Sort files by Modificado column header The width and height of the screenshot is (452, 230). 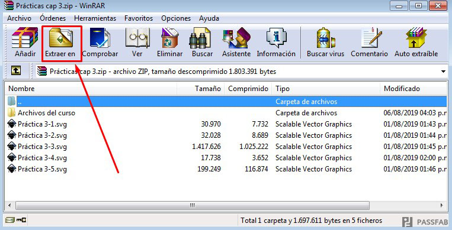point(413,89)
